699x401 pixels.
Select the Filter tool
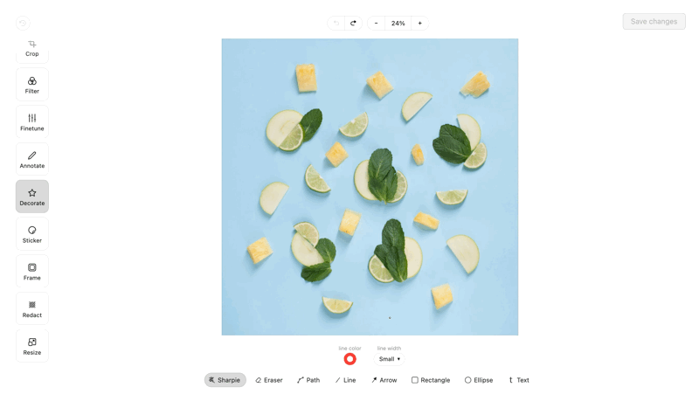point(32,85)
